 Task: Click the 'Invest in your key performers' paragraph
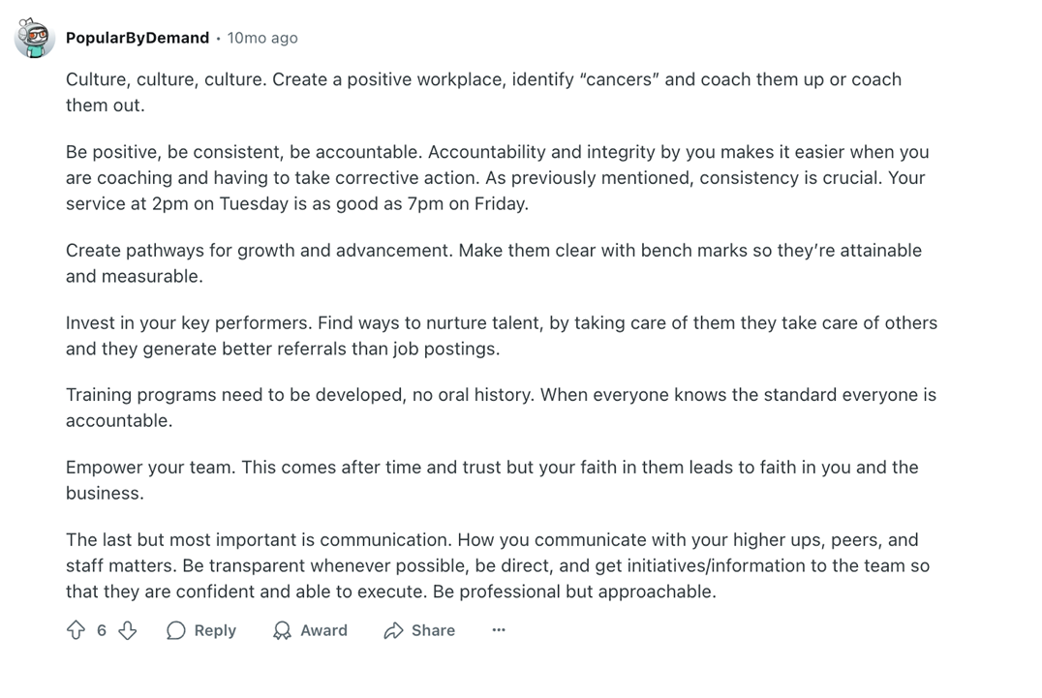[502, 335]
